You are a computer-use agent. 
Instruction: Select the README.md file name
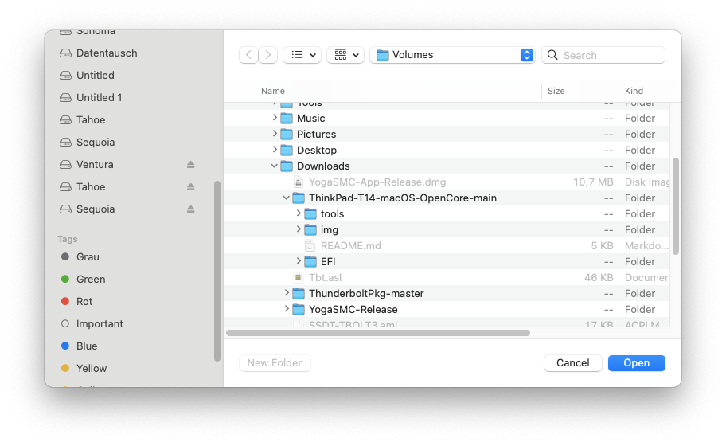(351, 245)
